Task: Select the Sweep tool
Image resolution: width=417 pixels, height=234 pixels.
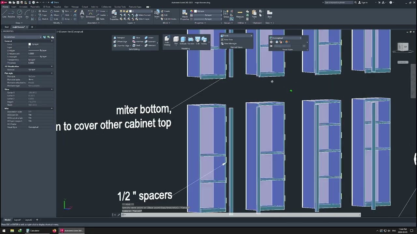Action: pos(204,41)
